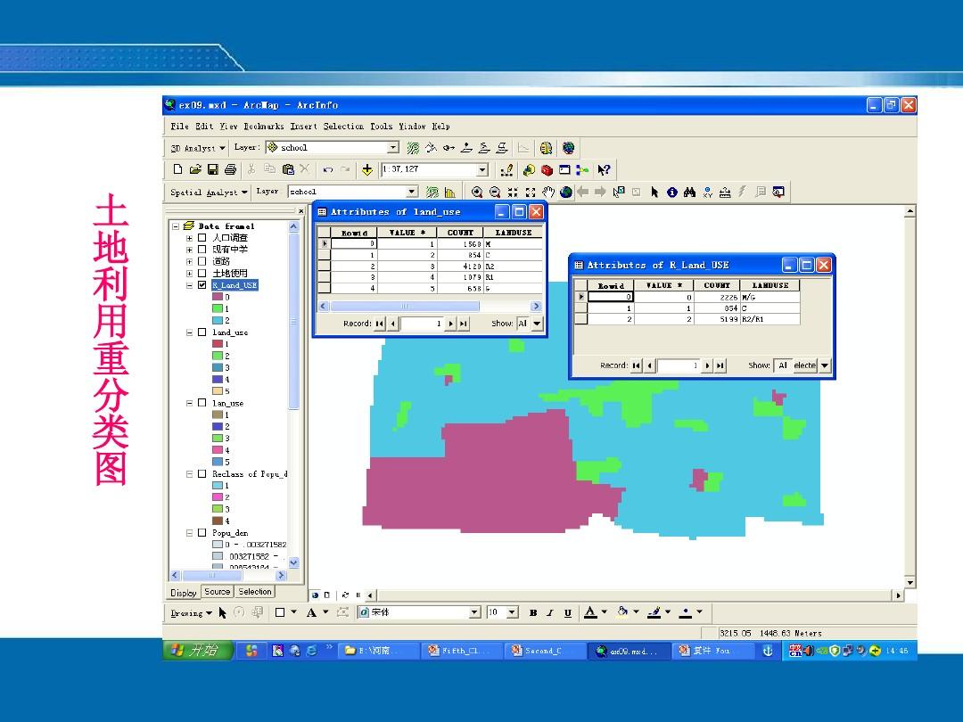
Task: Click the Histogram icon in Spatial Analyst
Action: [450, 192]
